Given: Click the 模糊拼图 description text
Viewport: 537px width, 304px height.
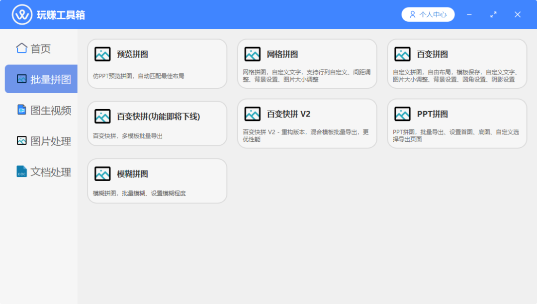Looking at the screenshot, I should 139,193.
